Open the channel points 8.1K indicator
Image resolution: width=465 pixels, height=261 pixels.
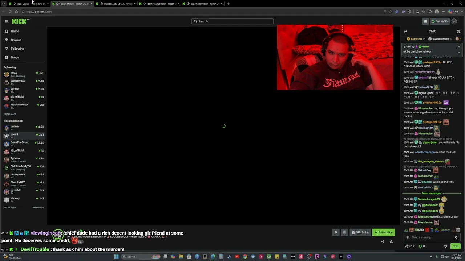[410, 246]
